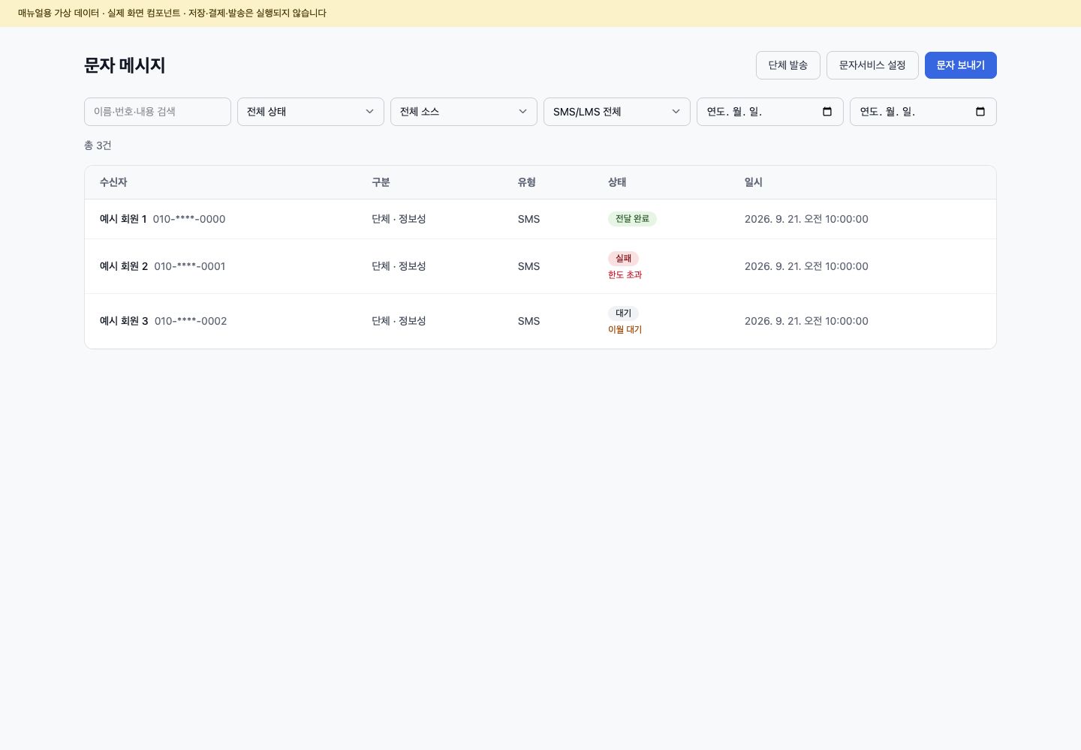Click the 실패 status badge
Viewport: 1081px width, 750px height.
pos(623,259)
